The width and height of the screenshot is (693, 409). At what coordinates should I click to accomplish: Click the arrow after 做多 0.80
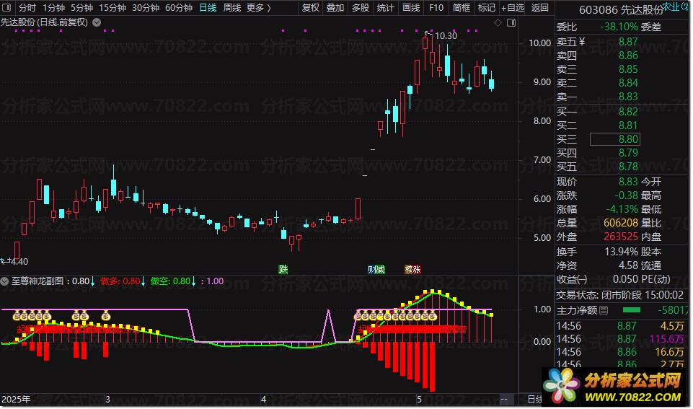pos(143,281)
